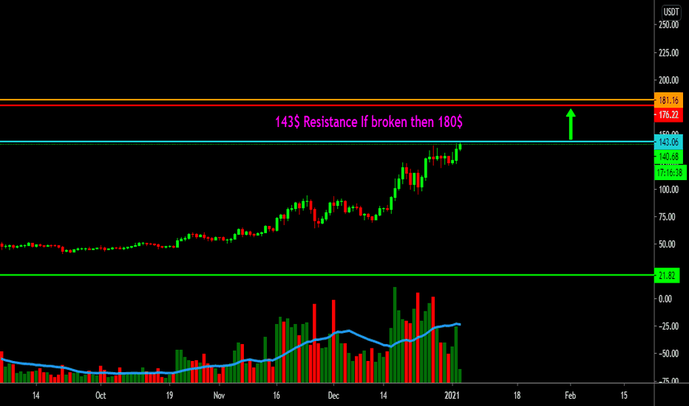Click the 15 date label on time axis
Viewport: 689px width, 406px height.
(624, 396)
